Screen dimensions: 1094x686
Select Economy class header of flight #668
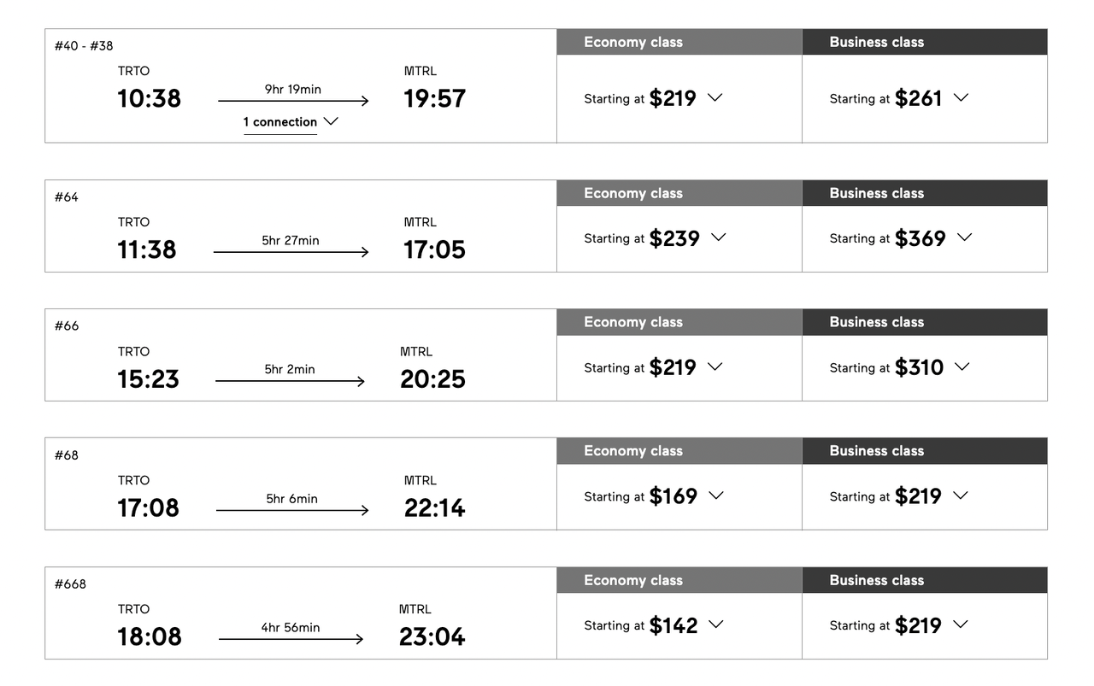[633, 580]
